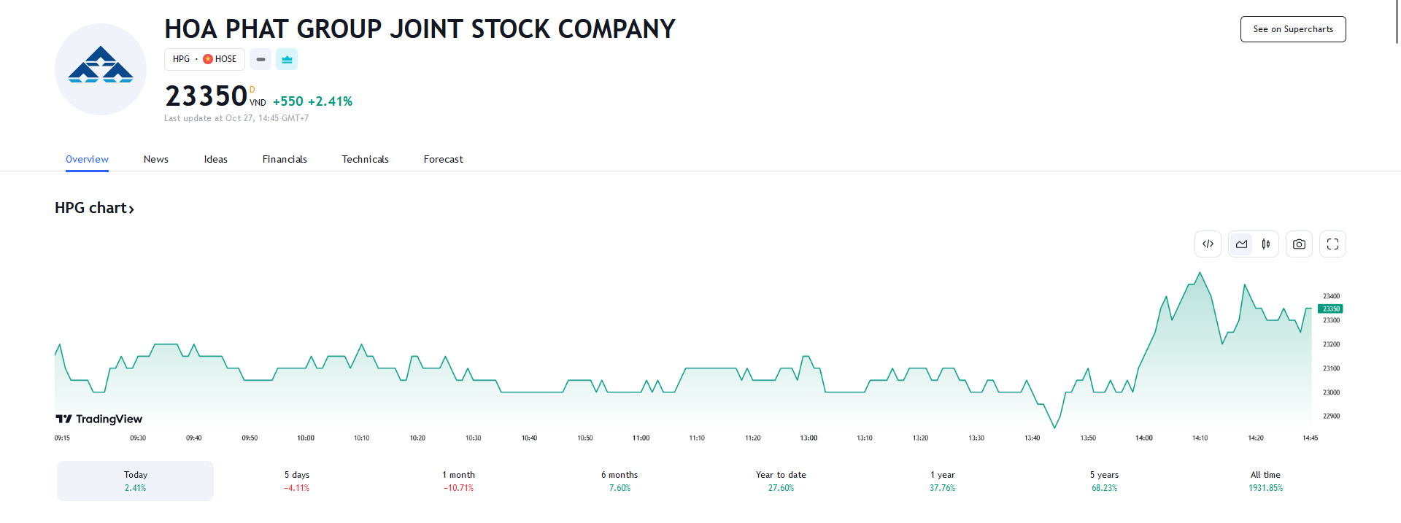Click the HPG HOSE symbol badge
Screen dimensions: 1401x523
pyautogui.click(x=204, y=59)
